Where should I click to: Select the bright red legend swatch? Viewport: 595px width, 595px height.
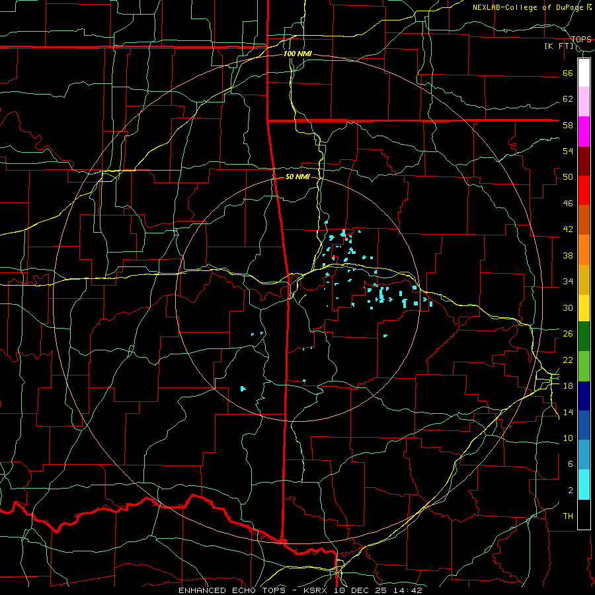(x=584, y=190)
